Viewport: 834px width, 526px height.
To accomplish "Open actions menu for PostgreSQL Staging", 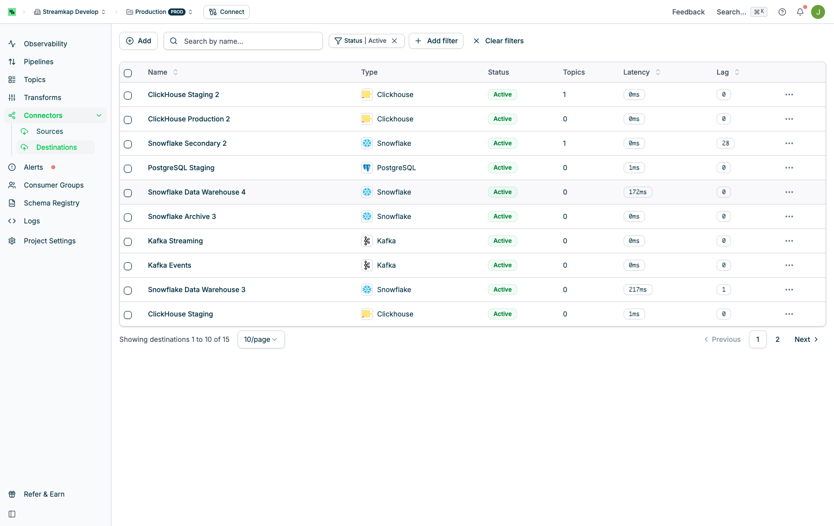I will tap(789, 168).
